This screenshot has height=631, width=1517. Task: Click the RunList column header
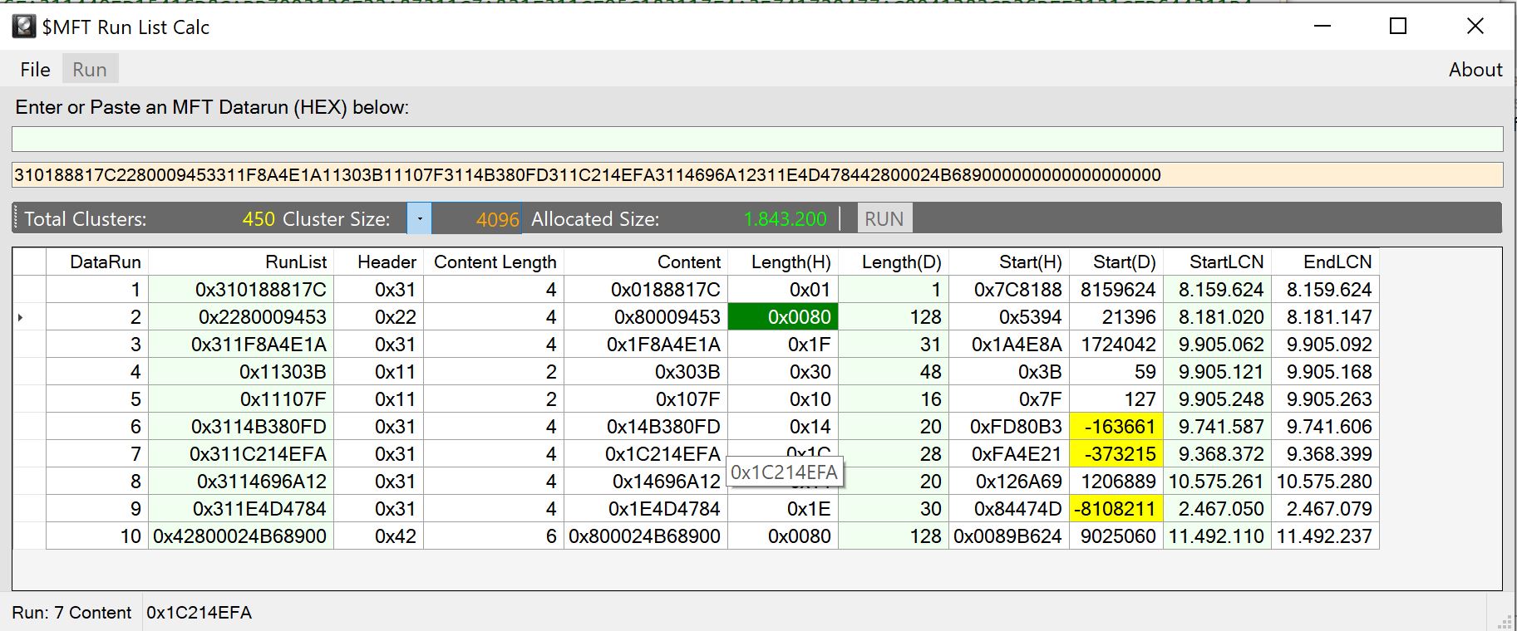241,262
